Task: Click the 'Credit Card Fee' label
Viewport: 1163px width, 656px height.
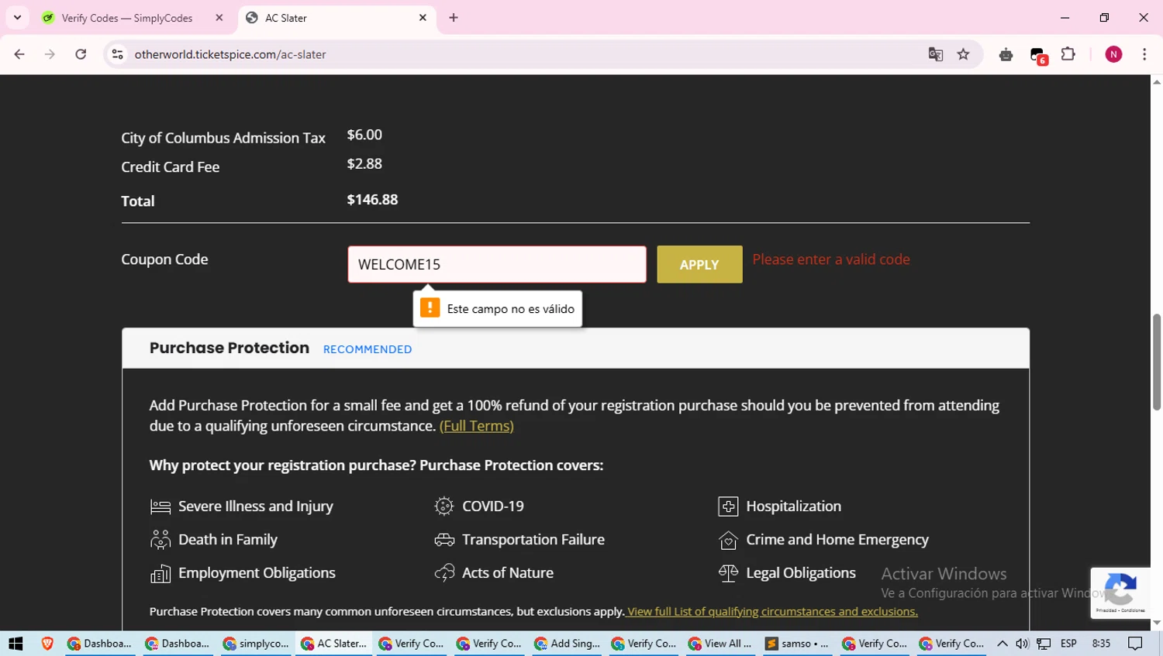Action: (x=171, y=167)
